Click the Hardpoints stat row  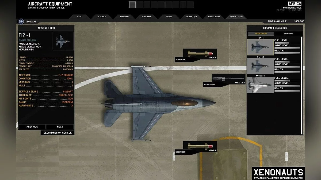click(x=46, y=106)
